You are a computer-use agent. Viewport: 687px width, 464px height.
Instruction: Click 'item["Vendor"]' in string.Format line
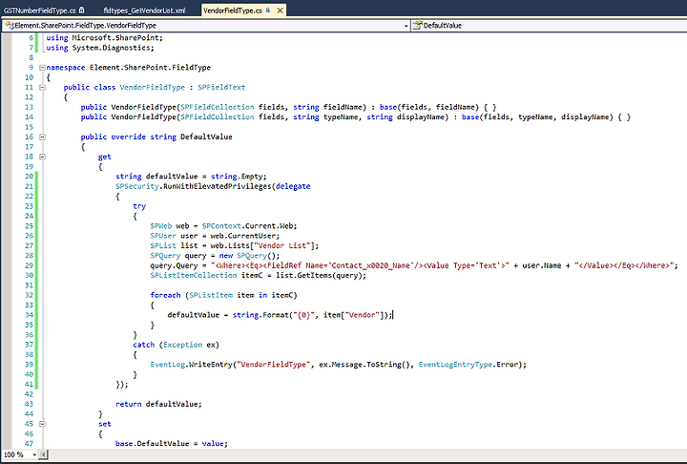coord(354,315)
